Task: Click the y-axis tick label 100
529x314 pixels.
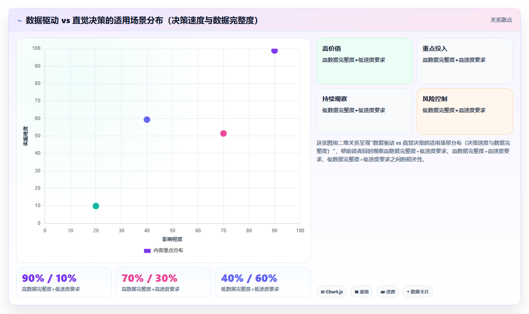Action: (x=36, y=49)
